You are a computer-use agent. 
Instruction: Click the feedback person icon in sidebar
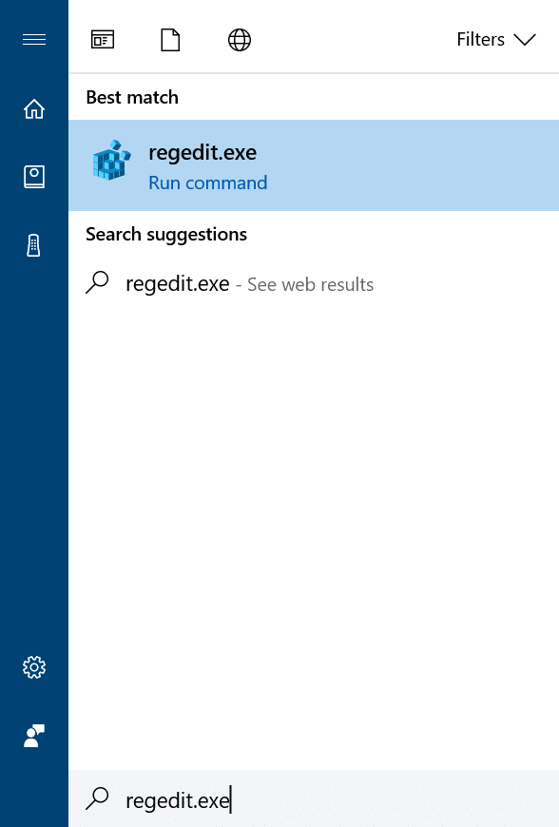[33, 736]
